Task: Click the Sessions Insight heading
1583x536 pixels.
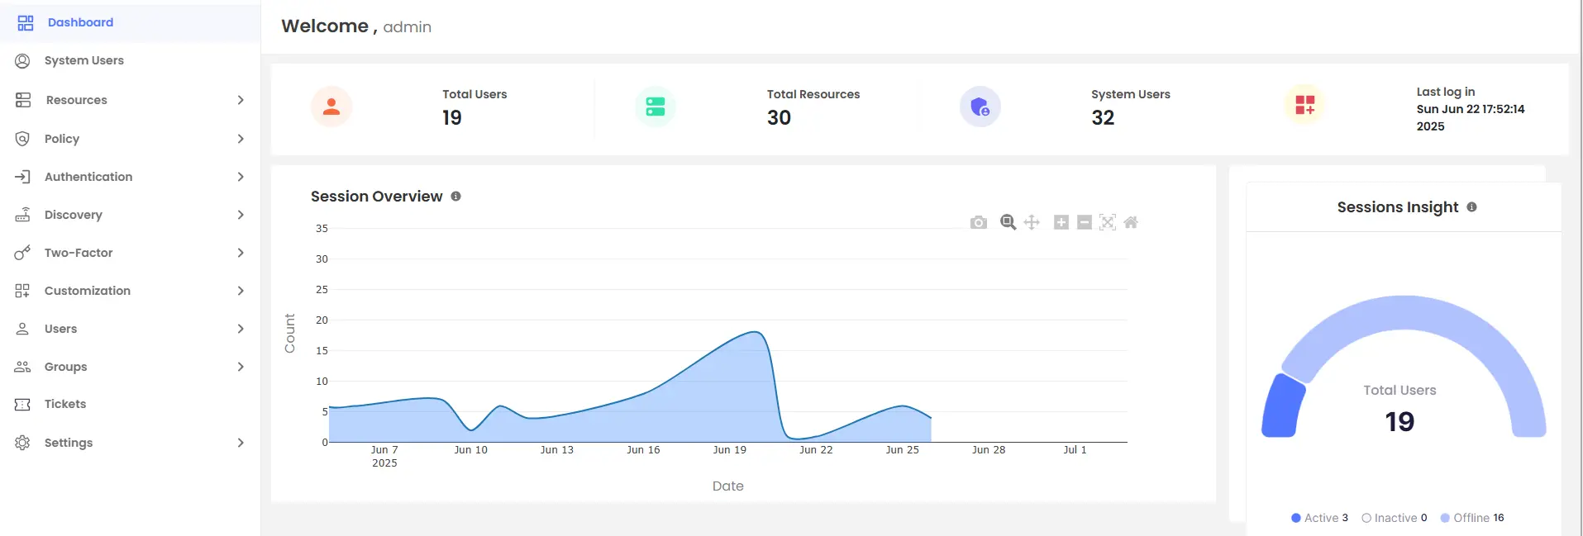Action: pos(1398,207)
